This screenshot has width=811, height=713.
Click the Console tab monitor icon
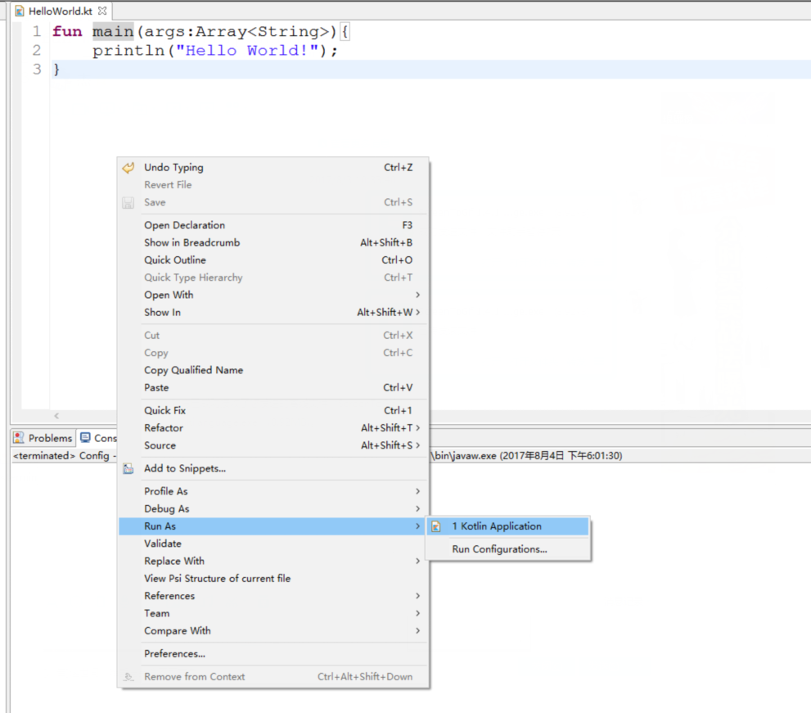point(85,438)
